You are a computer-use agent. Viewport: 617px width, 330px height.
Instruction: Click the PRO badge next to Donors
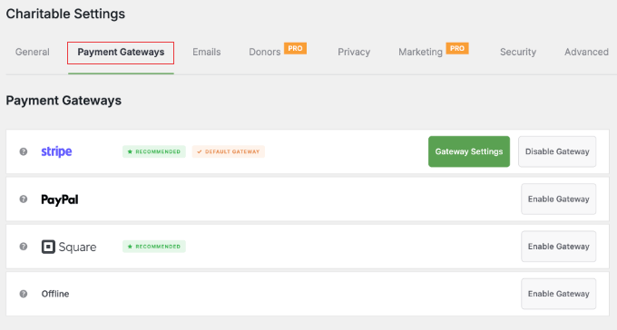tap(295, 48)
